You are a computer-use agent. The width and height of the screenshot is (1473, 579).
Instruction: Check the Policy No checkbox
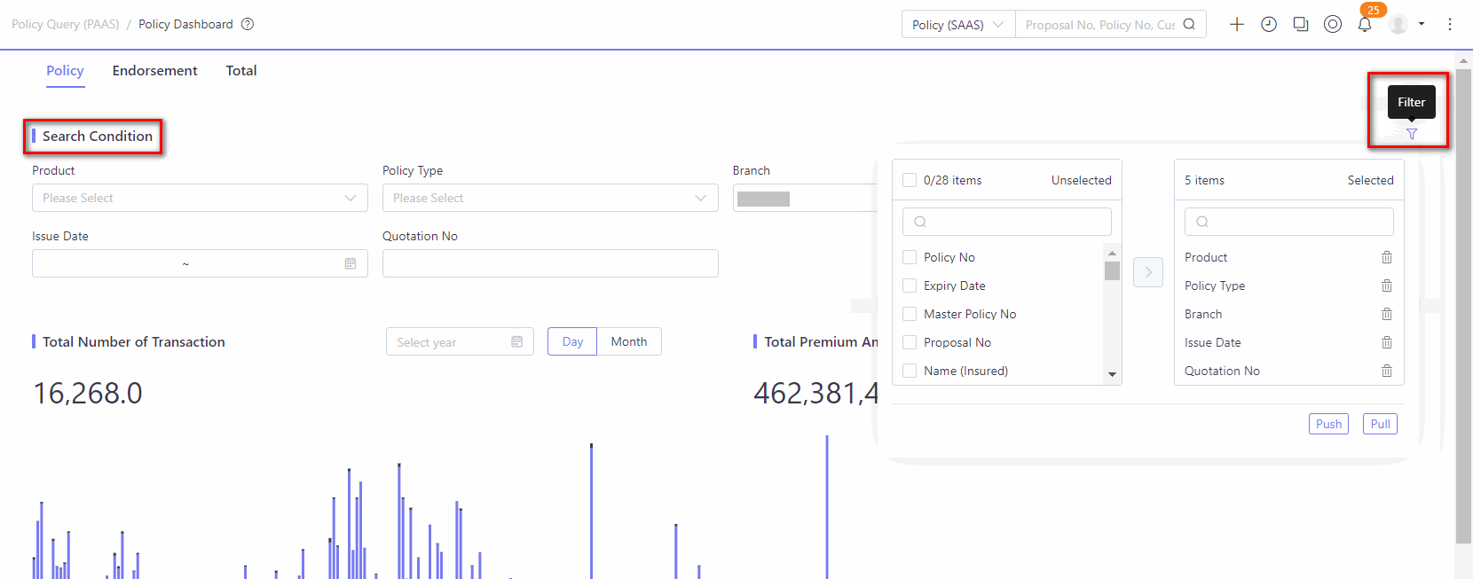910,257
